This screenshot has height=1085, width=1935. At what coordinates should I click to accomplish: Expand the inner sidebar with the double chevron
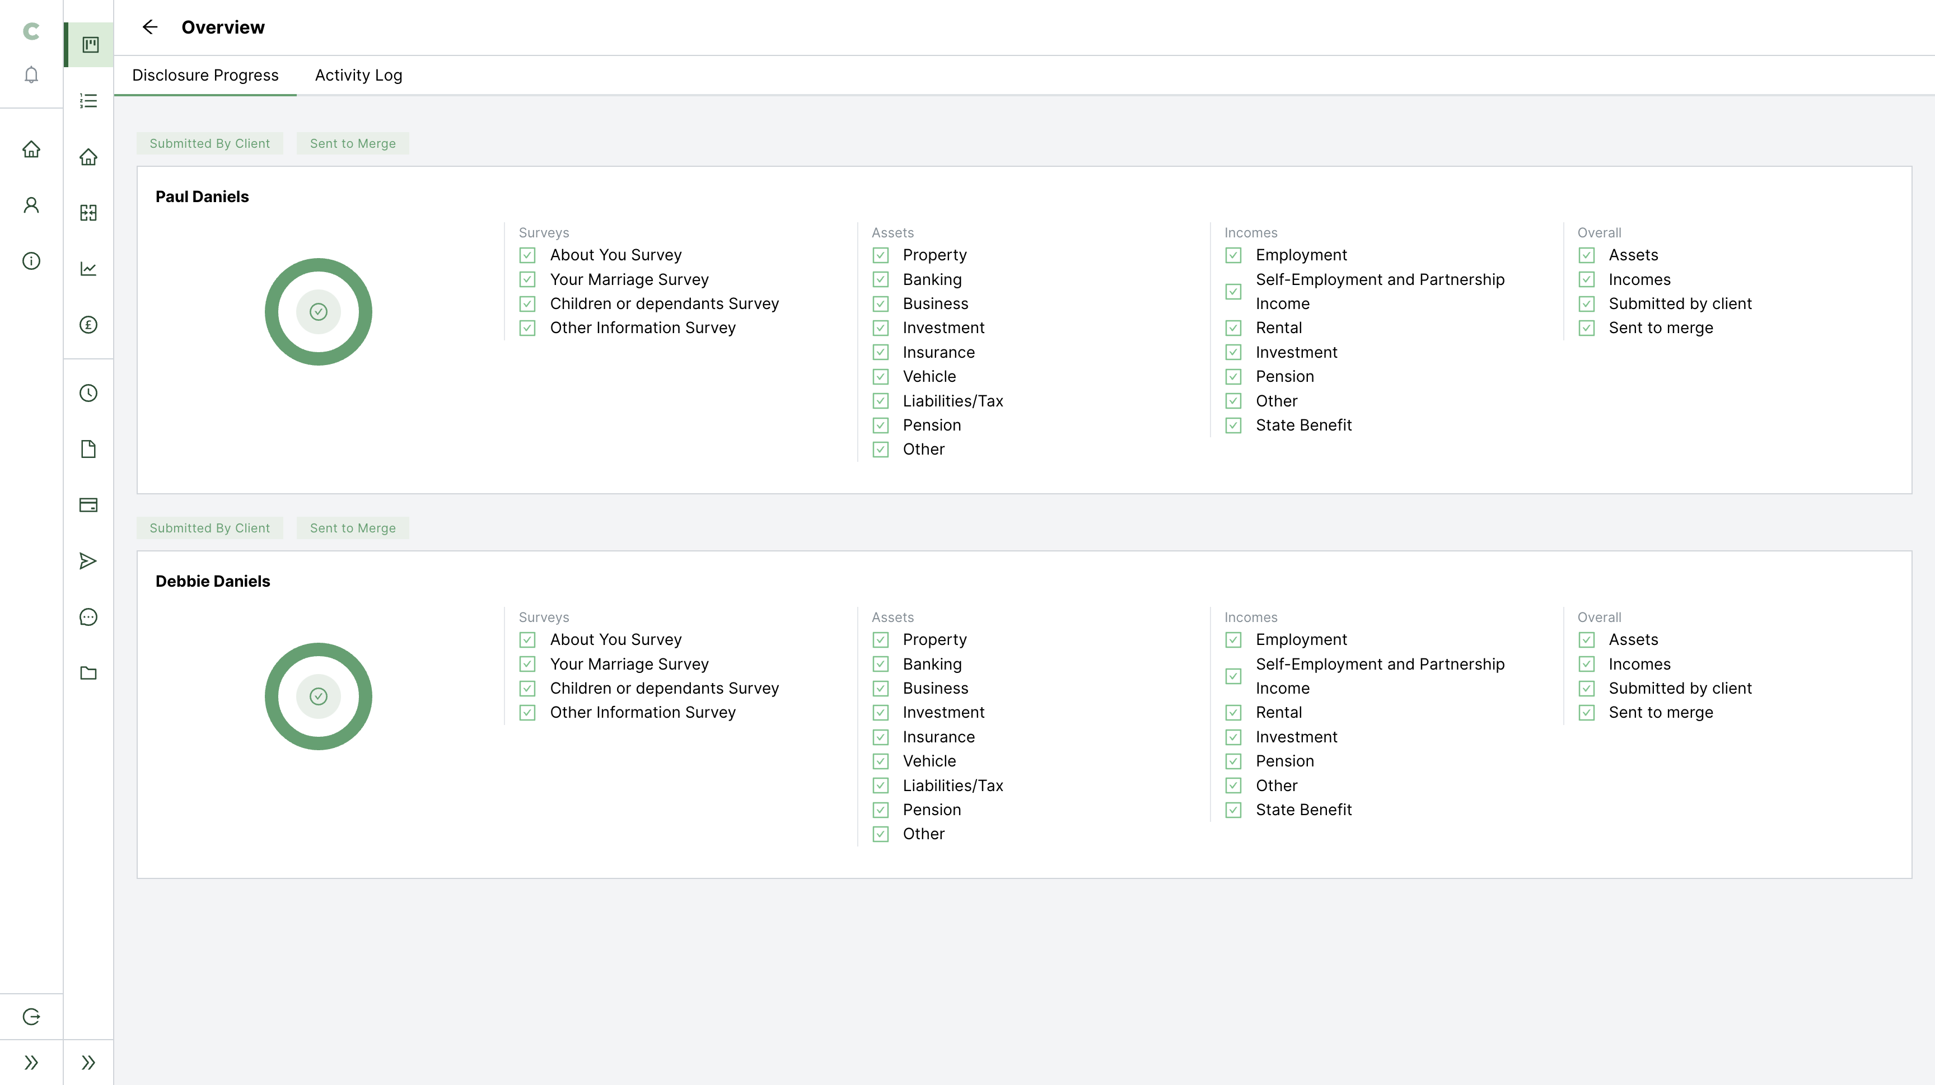[x=88, y=1063]
